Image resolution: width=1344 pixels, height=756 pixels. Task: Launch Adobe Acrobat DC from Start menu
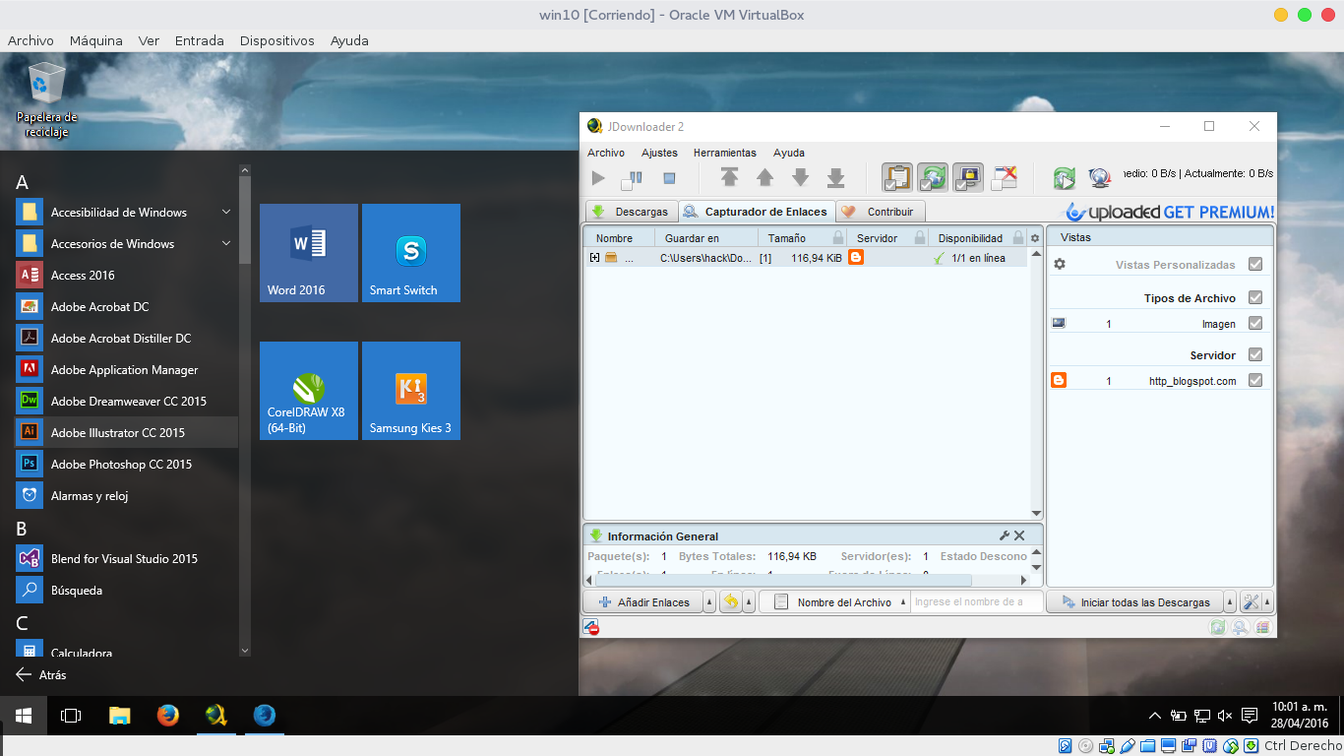(125, 306)
